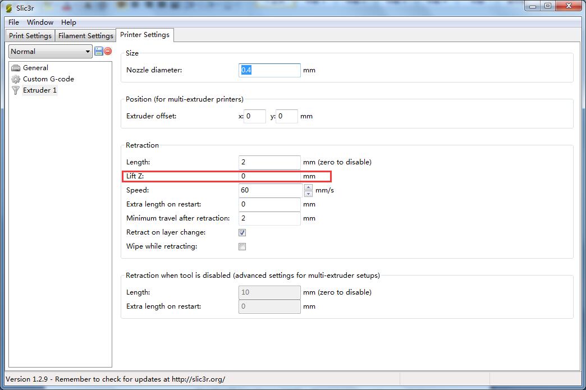The height and width of the screenshot is (390, 586).
Task: Click the Extruder offset y field
Action: [287, 116]
